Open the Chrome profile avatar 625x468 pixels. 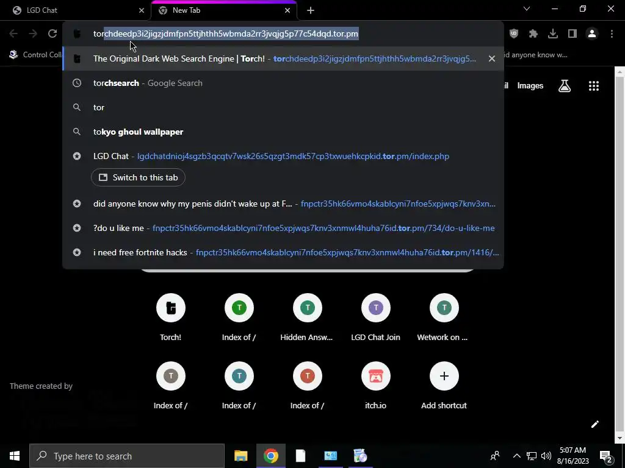click(592, 34)
